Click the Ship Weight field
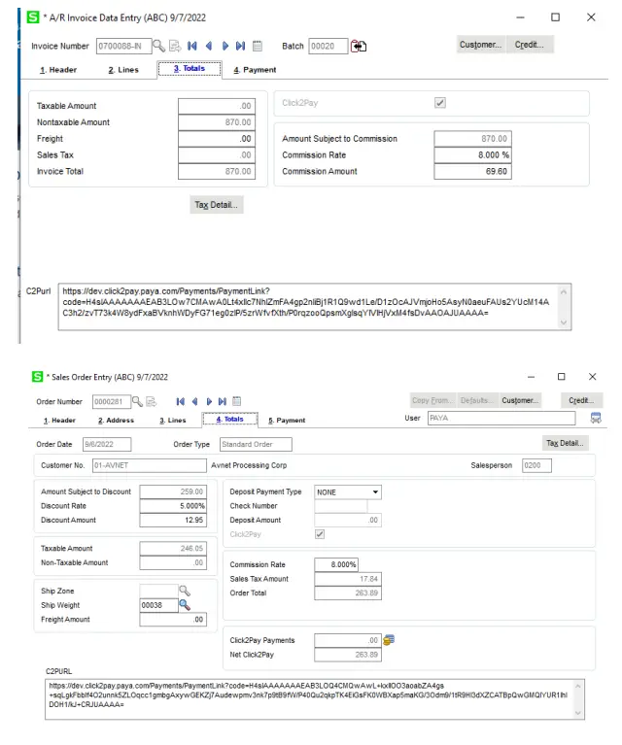Viewport: 622px width, 745px height. pyautogui.click(x=158, y=605)
